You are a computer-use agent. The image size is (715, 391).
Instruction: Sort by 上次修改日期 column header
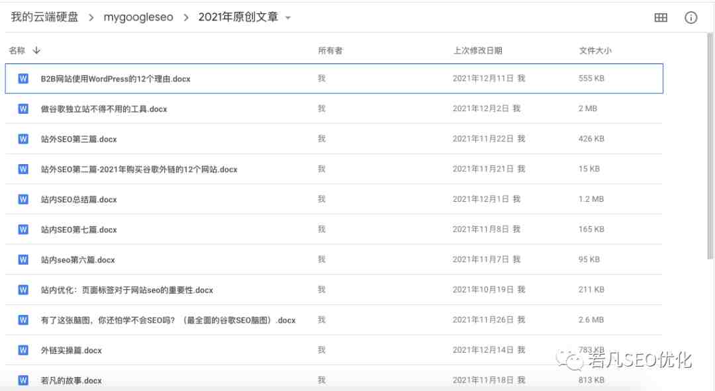(x=477, y=50)
